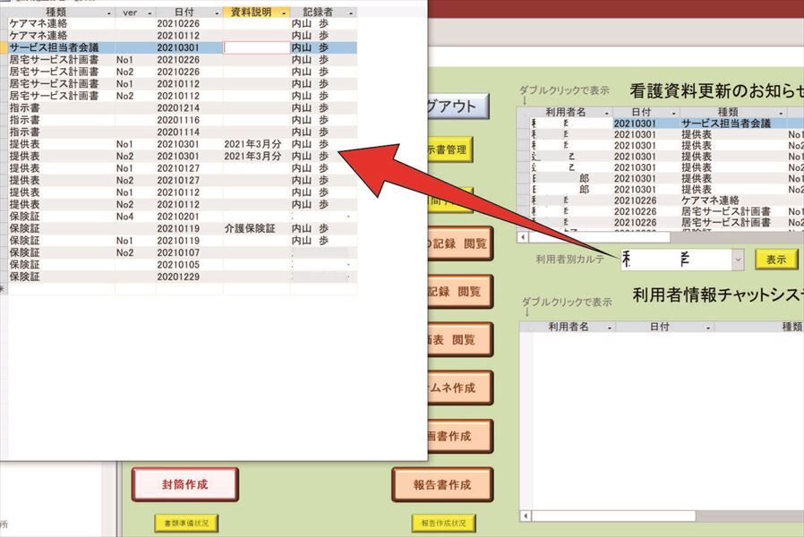Image resolution: width=804 pixels, height=537 pixels.
Task: Select highlighted サービス担当者会議 row in 看護資料更新 list
Action: [x=665, y=124]
